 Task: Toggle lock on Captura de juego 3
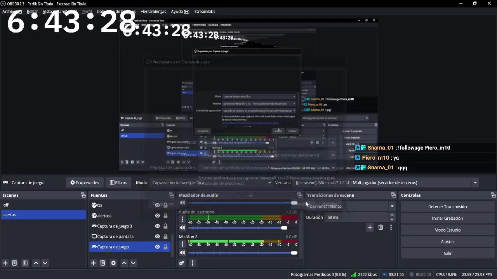coord(165,226)
